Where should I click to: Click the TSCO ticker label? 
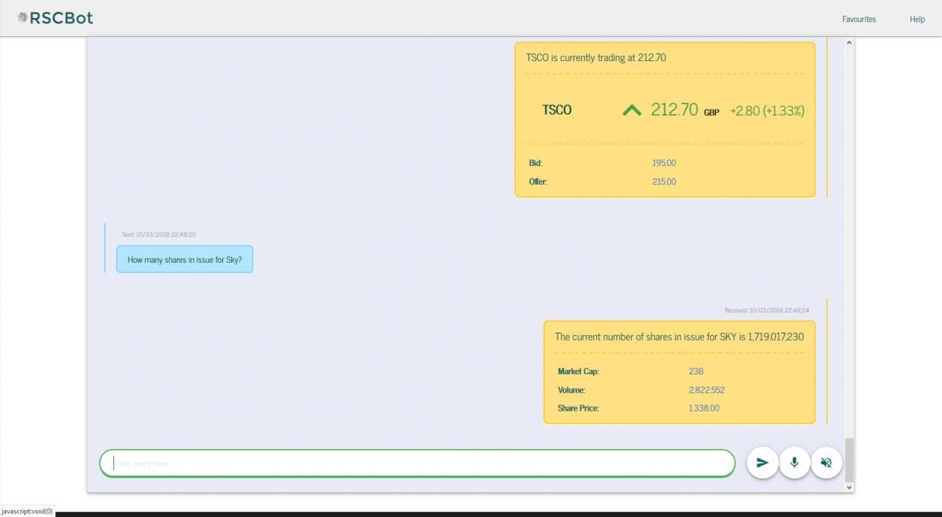click(x=557, y=110)
